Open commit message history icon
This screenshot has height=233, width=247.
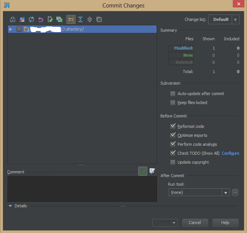click(x=152, y=171)
